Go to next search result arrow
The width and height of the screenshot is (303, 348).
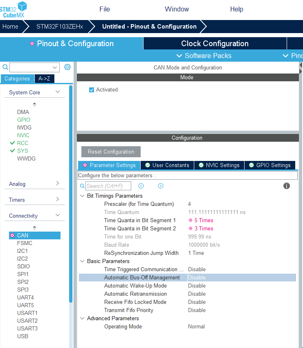[161, 186]
